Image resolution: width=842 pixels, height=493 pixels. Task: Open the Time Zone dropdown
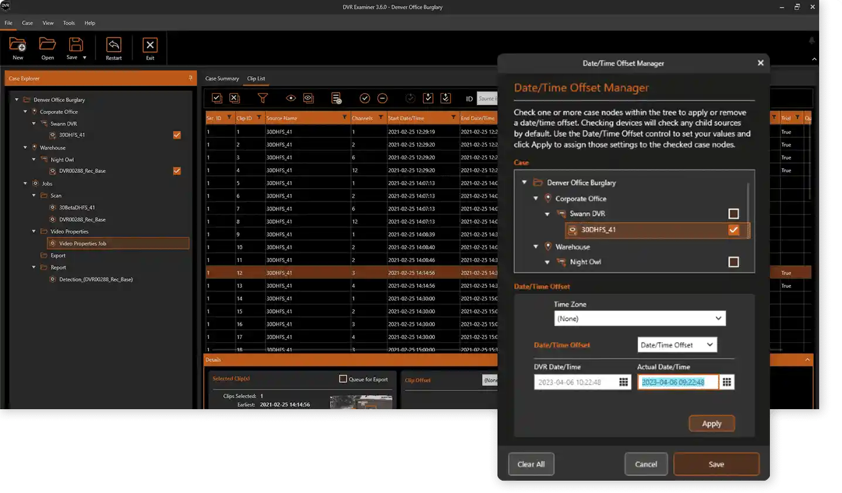(x=640, y=318)
